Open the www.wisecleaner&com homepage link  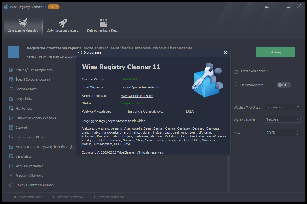click(137, 96)
